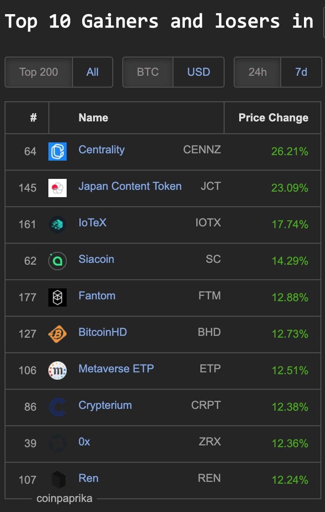Click the Centrality coin logo icon
This screenshot has width=325, height=512.
58,152
